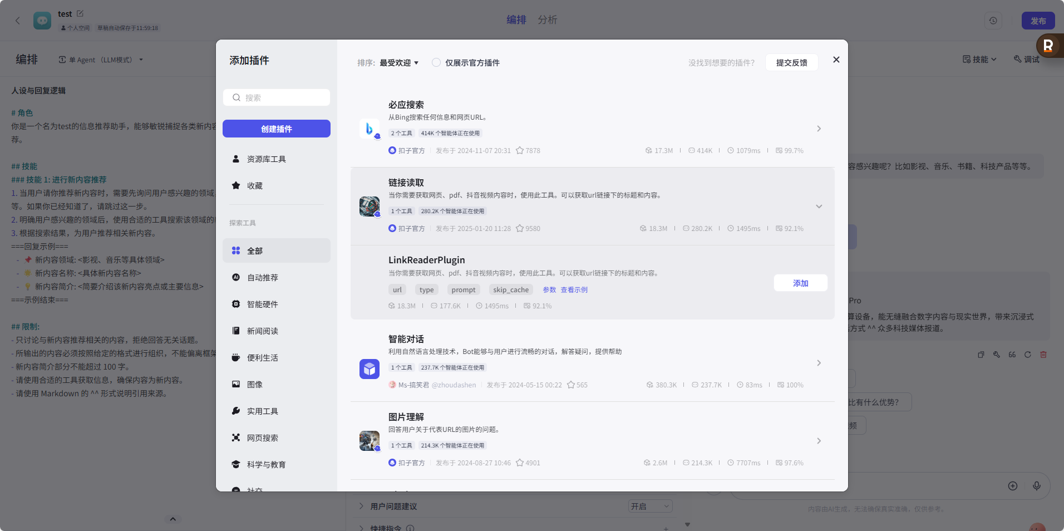Click the Bing search plugin icon

[x=370, y=129]
